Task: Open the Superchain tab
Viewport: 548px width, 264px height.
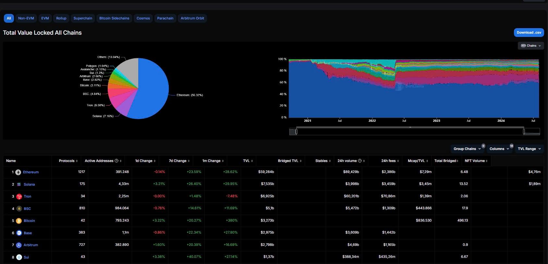Action: 83,18
